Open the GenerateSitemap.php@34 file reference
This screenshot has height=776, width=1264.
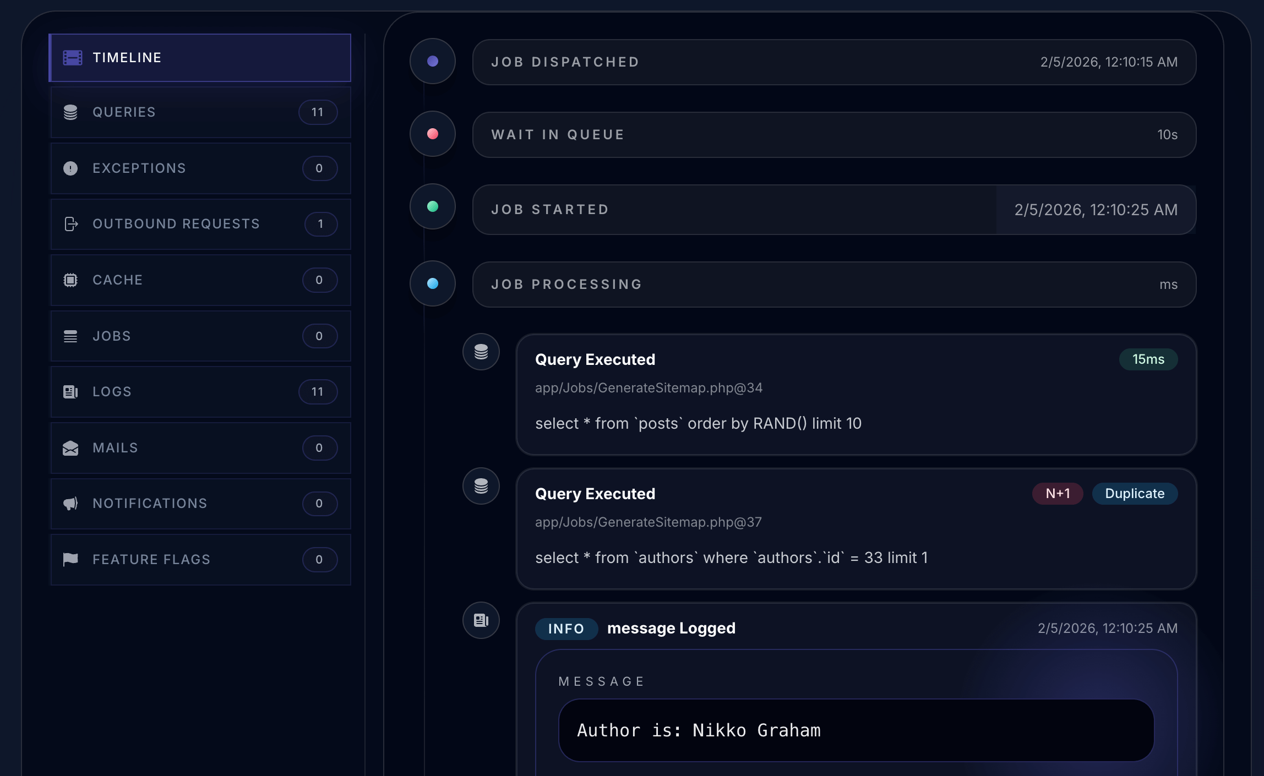[649, 388]
